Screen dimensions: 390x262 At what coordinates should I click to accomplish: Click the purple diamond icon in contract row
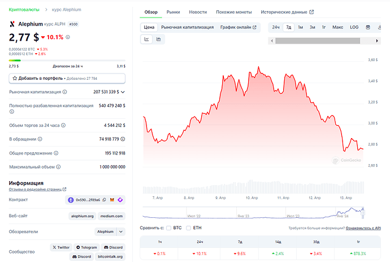tap(120, 200)
